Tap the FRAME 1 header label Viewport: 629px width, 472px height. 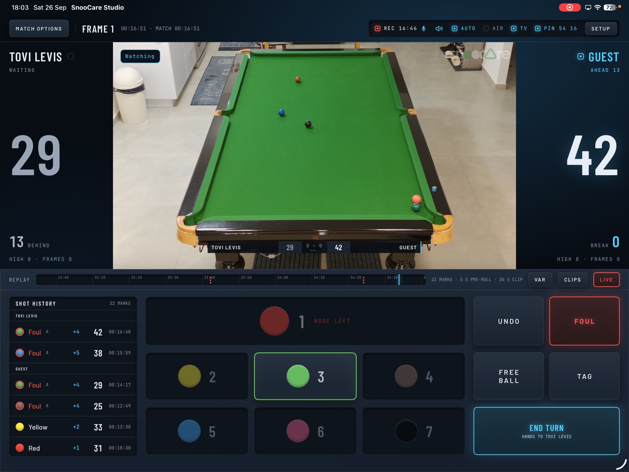pyautogui.click(x=98, y=29)
